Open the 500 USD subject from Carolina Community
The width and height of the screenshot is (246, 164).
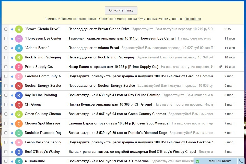pos(140,76)
